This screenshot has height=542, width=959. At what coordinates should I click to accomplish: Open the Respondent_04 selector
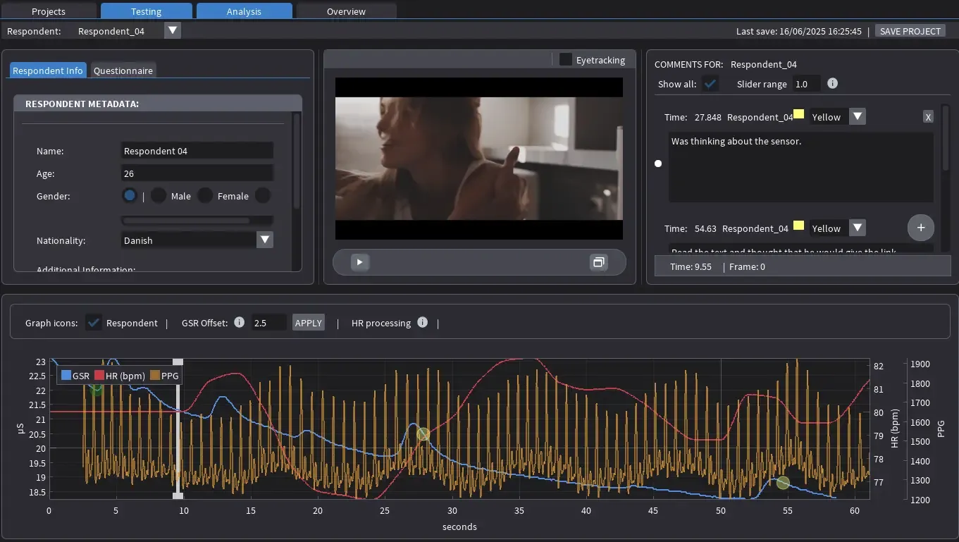(171, 30)
